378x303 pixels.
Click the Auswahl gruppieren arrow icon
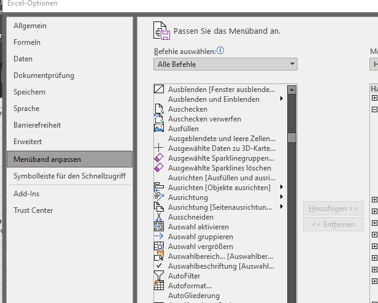[159, 236]
